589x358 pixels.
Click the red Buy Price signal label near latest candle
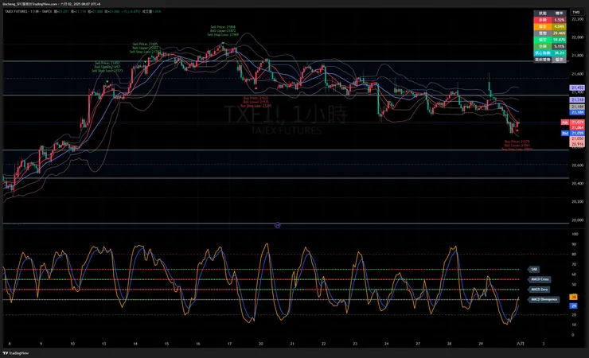click(x=517, y=142)
